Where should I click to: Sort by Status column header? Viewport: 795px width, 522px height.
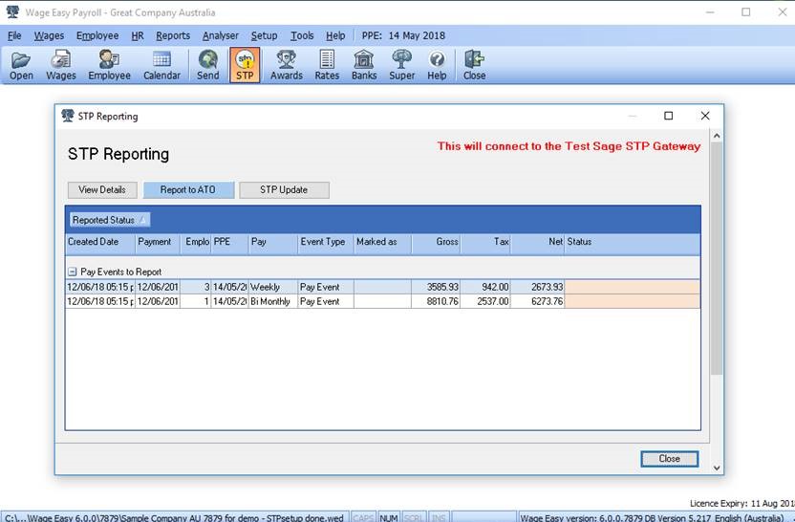coord(633,242)
